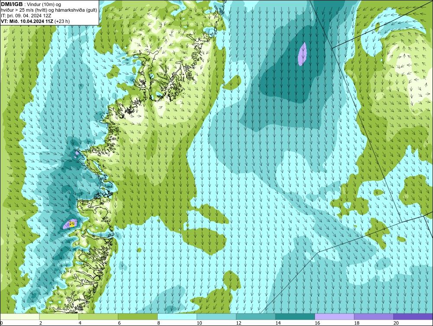Click the legend scale label 4
The image size is (433, 326).
[x=80, y=323]
